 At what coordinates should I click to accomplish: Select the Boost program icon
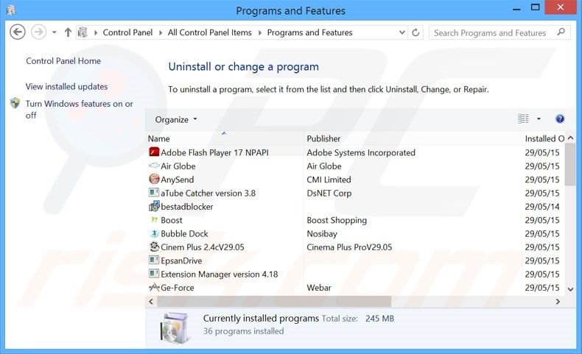click(x=154, y=219)
